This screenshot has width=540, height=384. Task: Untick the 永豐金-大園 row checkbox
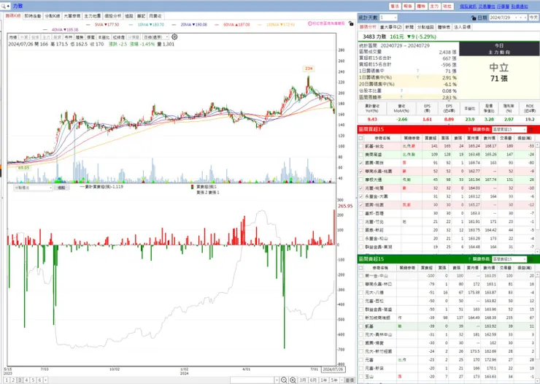(361, 196)
